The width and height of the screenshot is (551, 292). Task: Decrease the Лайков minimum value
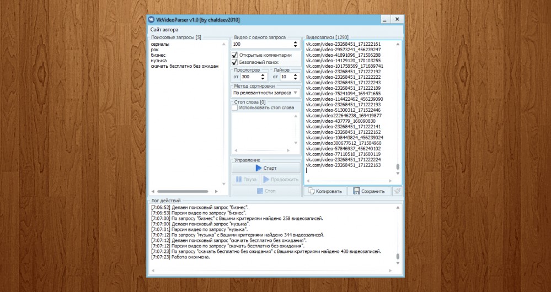pos(295,78)
